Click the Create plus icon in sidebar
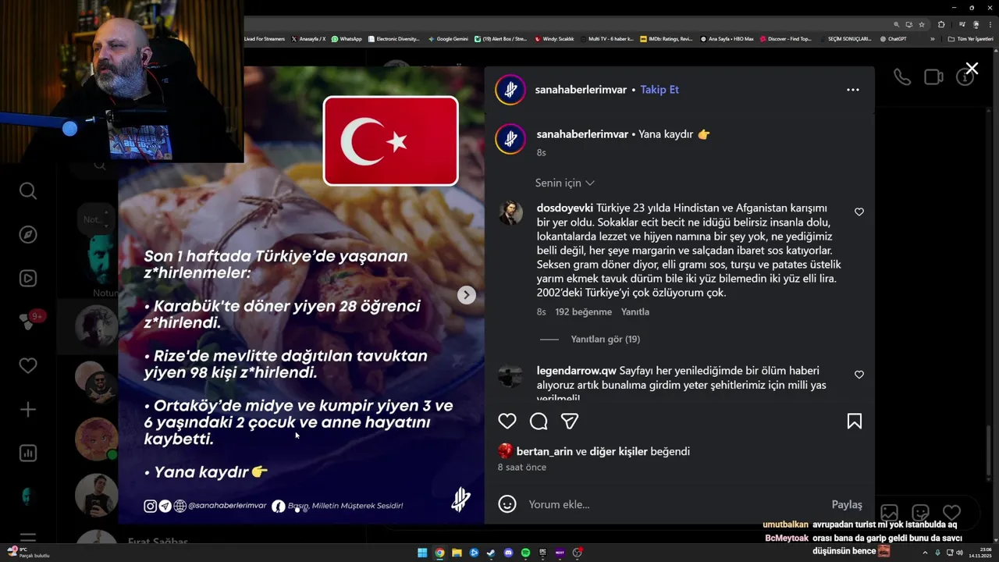 [28, 409]
